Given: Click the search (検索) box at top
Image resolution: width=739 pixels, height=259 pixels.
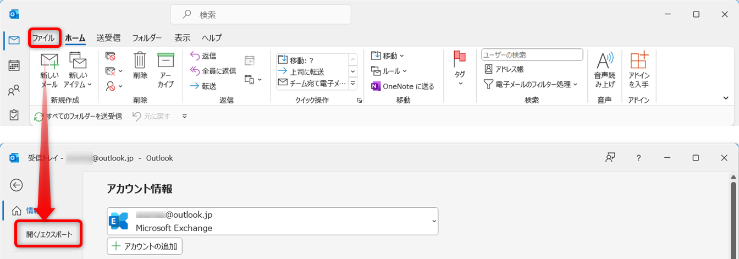Looking at the screenshot, I should coord(260,14).
